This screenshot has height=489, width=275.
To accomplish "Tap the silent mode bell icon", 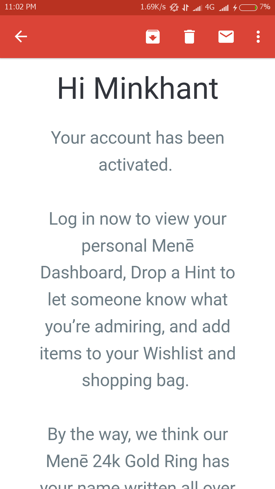I will (x=174, y=7).
